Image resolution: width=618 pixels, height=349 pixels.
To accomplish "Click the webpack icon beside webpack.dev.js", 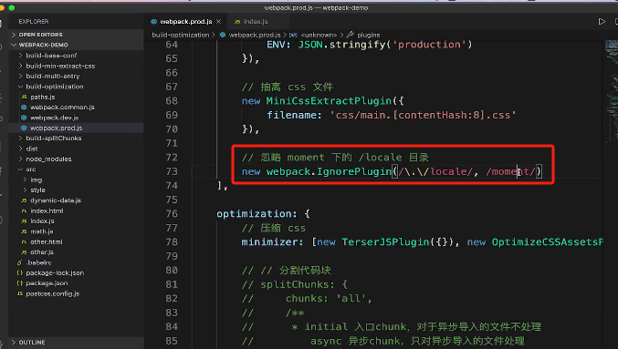I will (x=24, y=118).
